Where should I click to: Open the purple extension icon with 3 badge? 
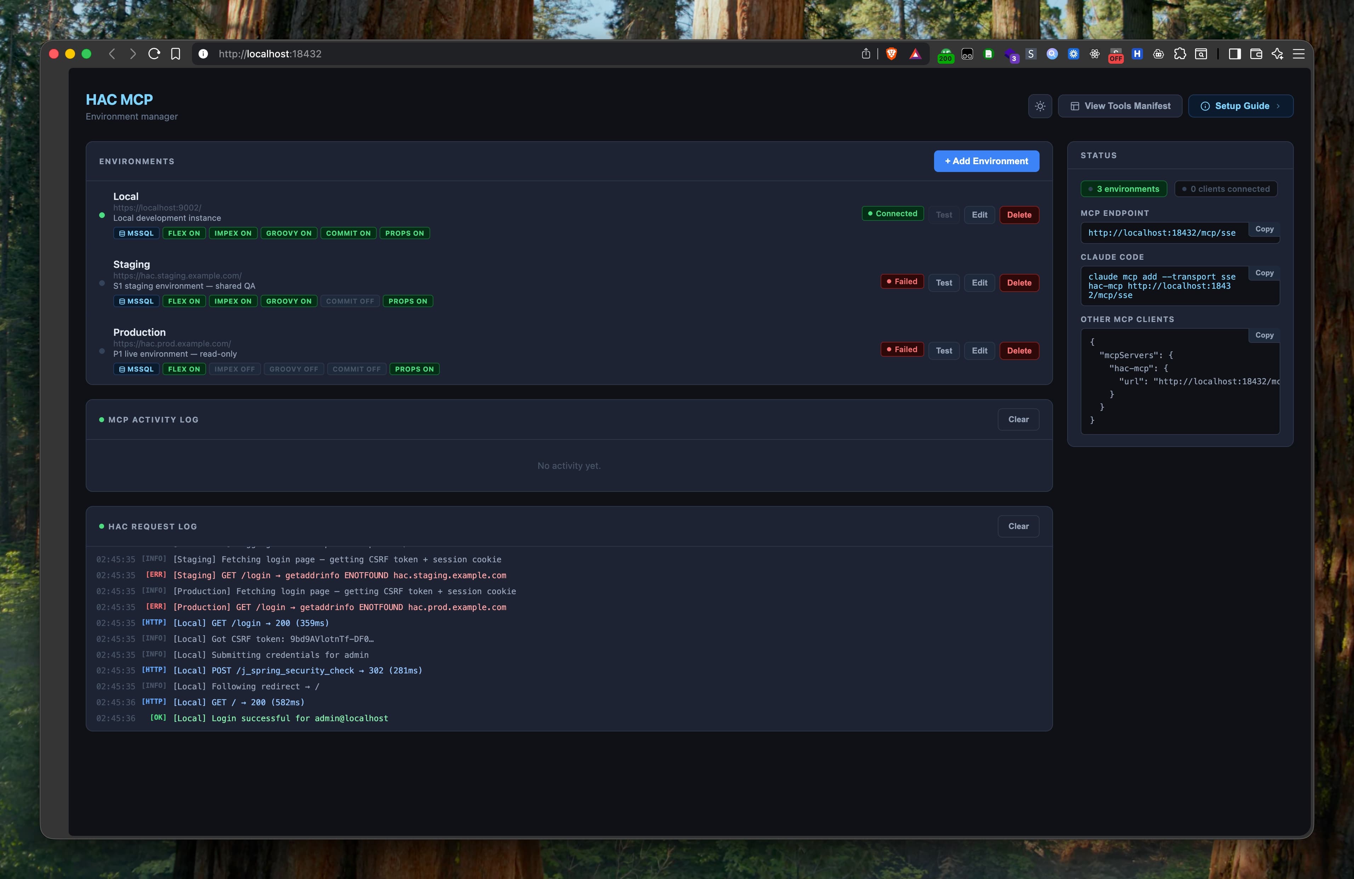click(x=1011, y=54)
